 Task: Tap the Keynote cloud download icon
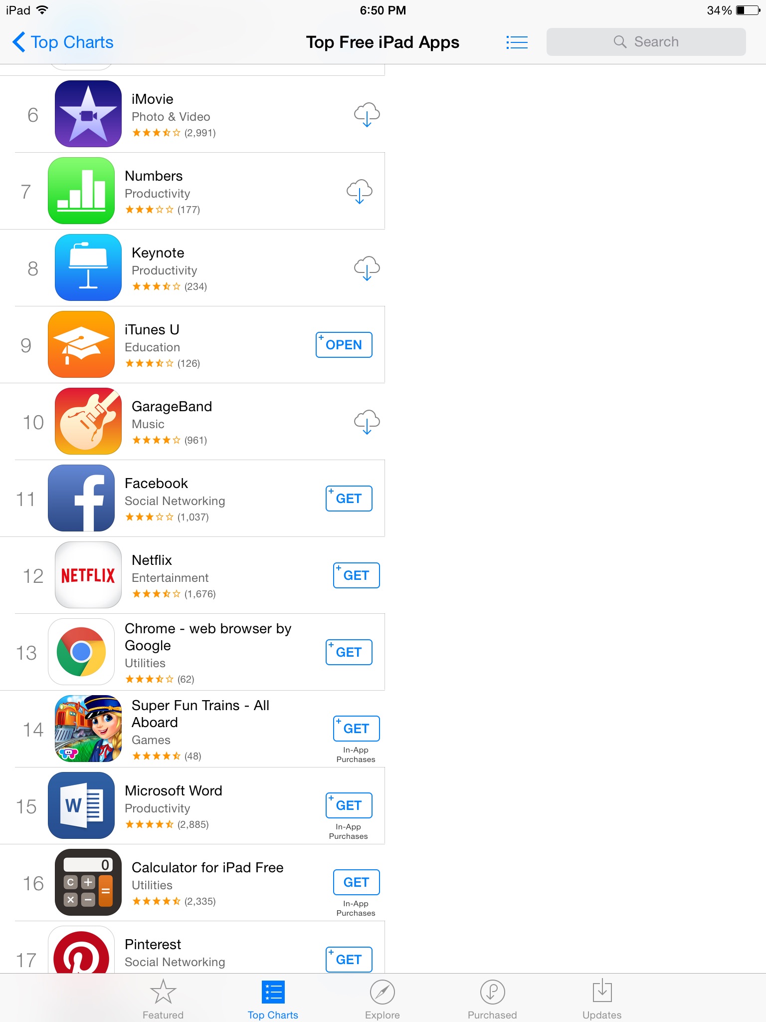tap(367, 268)
